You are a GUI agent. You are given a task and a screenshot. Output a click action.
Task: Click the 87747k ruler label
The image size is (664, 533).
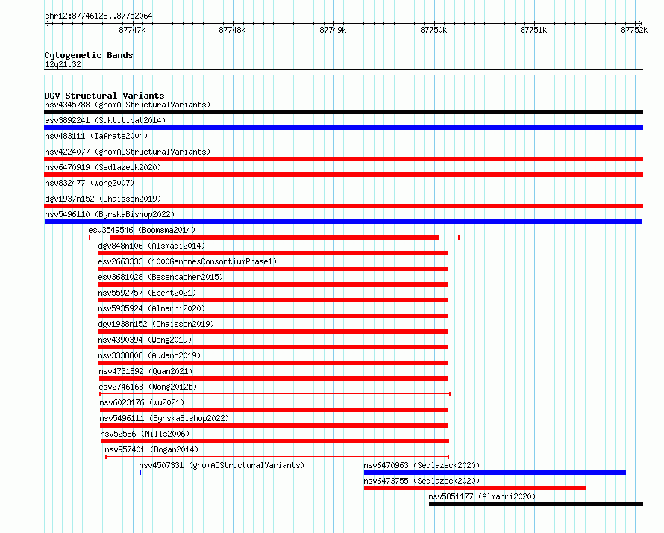click(132, 30)
